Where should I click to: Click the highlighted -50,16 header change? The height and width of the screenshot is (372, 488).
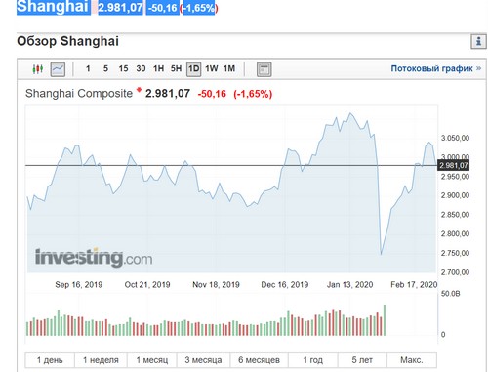pyautogui.click(x=162, y=8)
